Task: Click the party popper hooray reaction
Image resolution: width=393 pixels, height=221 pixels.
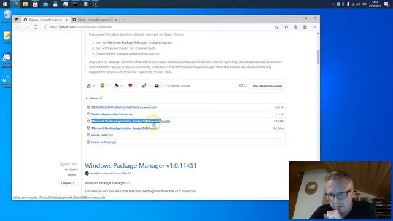Action: [x=119, y=86]
